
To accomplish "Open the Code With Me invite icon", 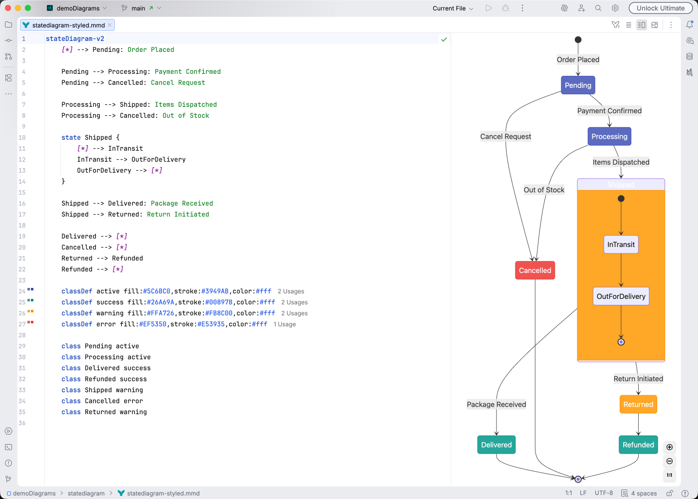I will (x=581, y=8).
